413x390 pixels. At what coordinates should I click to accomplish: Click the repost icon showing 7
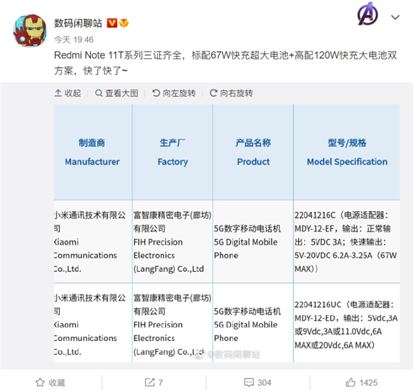[154, 382]
